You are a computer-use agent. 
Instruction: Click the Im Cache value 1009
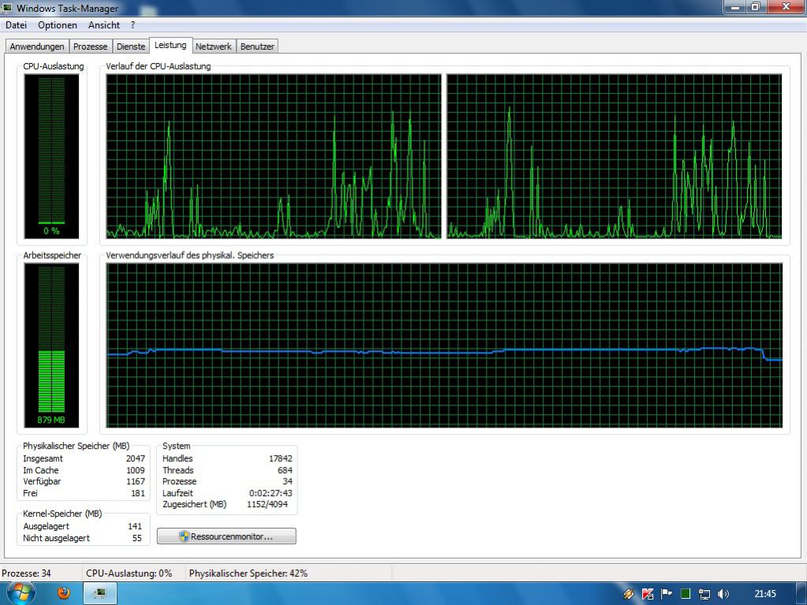[136, 470]
